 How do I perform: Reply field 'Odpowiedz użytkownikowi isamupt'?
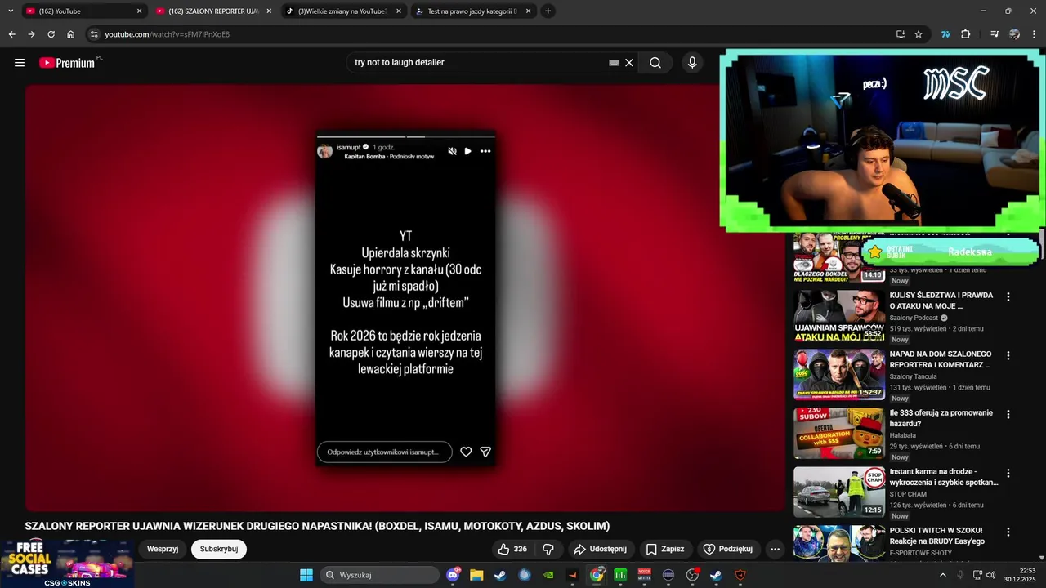384,452
